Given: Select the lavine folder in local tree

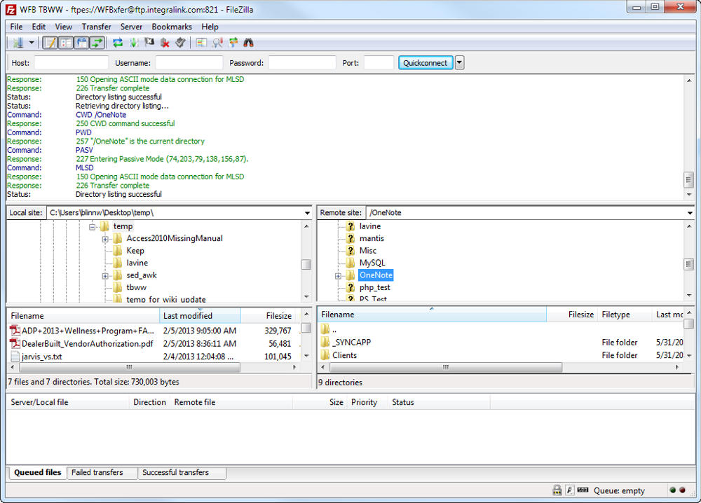Looking at the screenshot, I should [137, 263].
